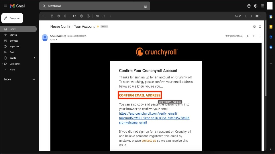Viewport: 275px width, 154px height.
Task: Click the Gmail logo
Action: 17,6
